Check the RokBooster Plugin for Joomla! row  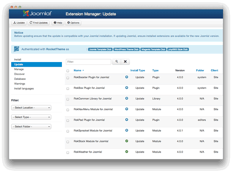(x=68, y=78)
